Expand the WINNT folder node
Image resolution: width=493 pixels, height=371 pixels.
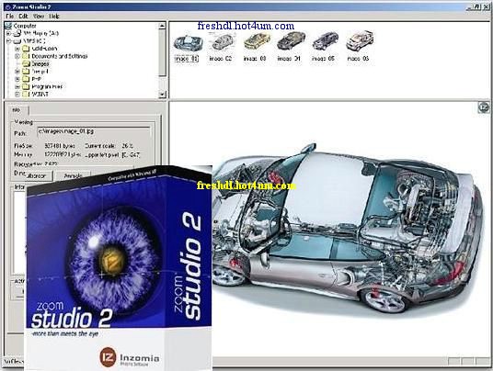click(x=17, y=94)
